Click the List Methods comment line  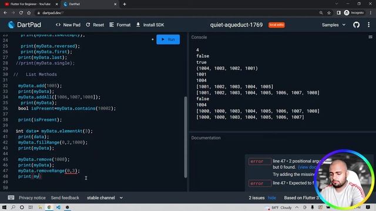pos(35,74)
